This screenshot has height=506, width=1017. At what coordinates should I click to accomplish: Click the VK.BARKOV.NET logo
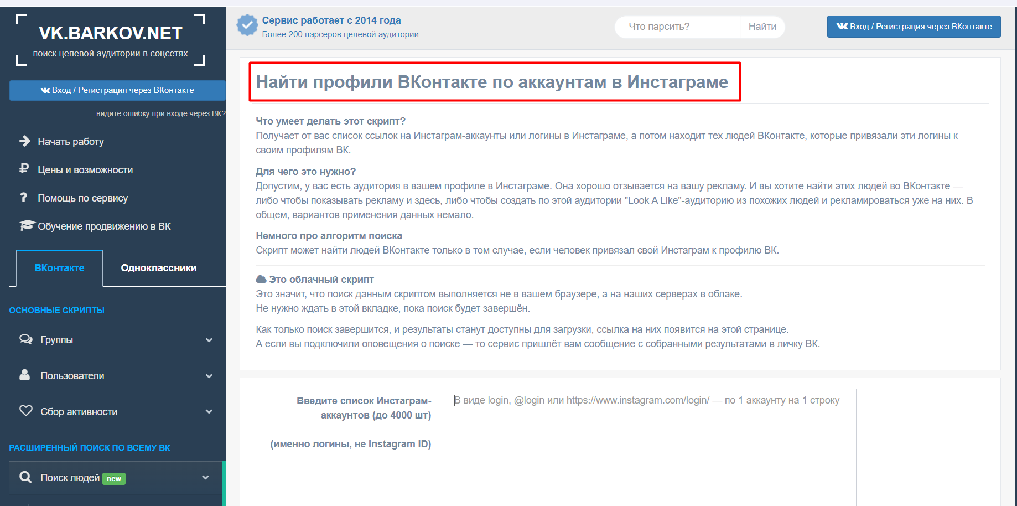coord(111,33)
